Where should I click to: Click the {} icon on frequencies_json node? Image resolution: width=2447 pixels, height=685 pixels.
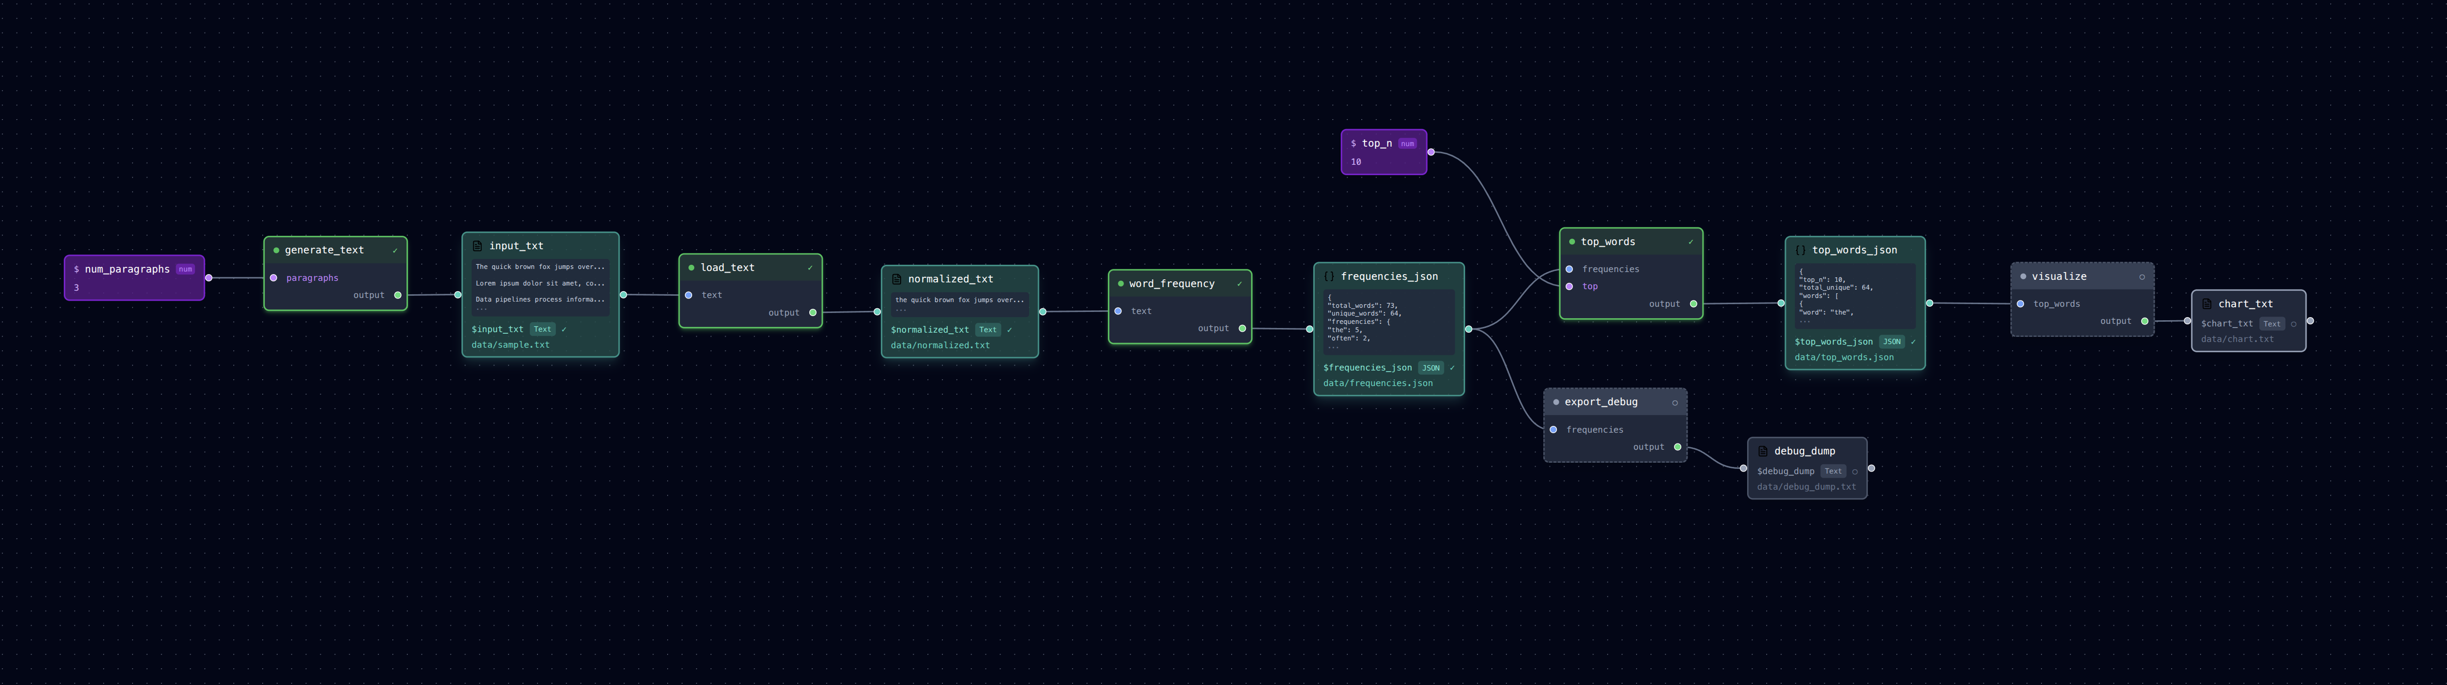pyautogui.click(x=1329, y=276)
